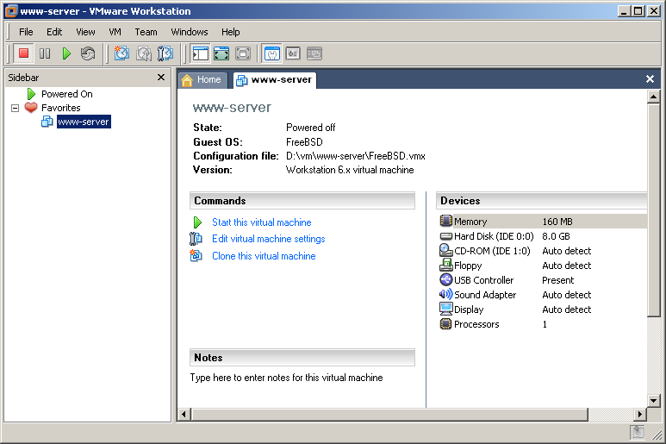This screenshot has height=444, width=666.
Task: Click the clone icon beside Clone this virtual machine
Action: (196, 255)
